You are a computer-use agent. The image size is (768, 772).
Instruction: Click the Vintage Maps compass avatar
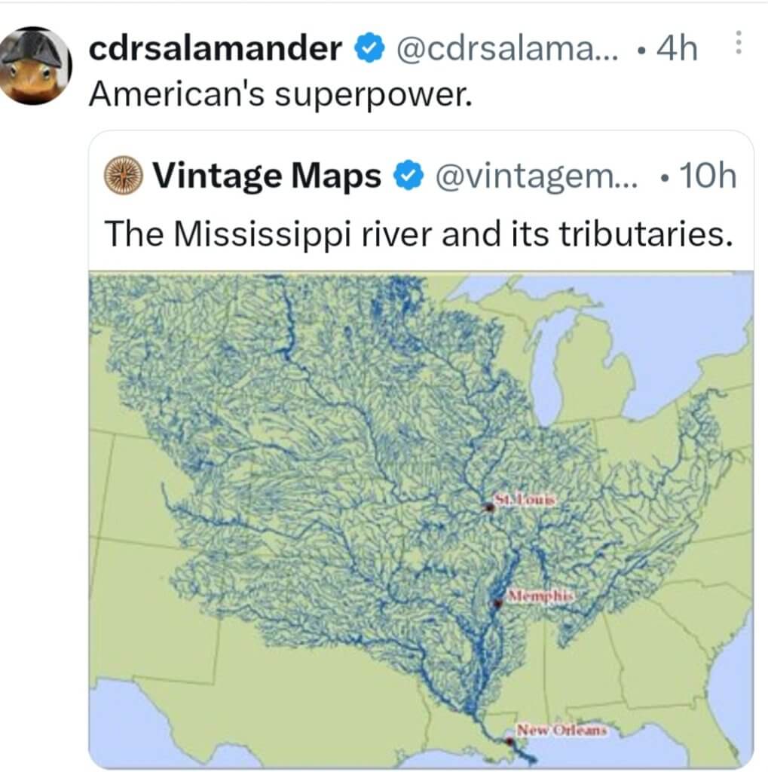point(123,177)
